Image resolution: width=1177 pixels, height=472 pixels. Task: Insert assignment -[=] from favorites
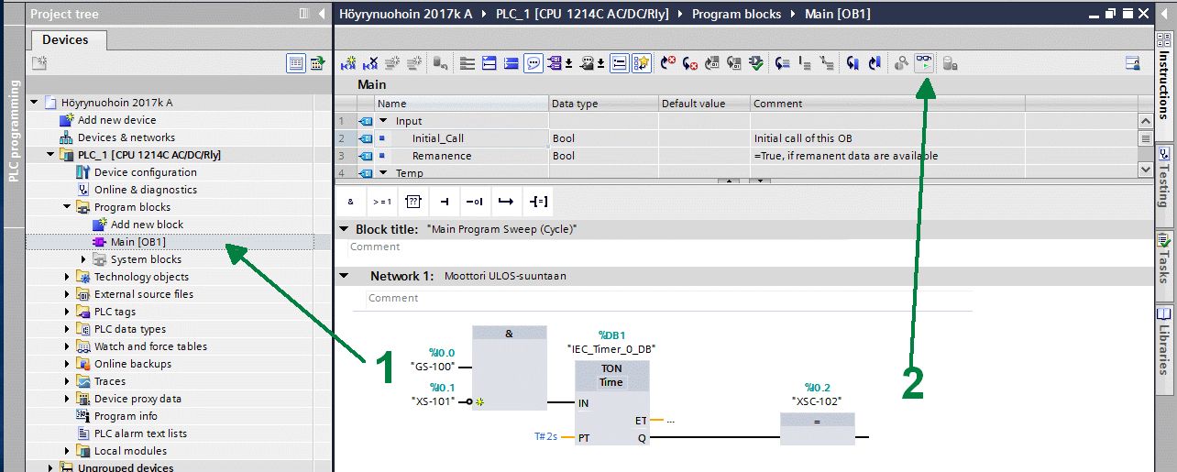pos(536,201)
